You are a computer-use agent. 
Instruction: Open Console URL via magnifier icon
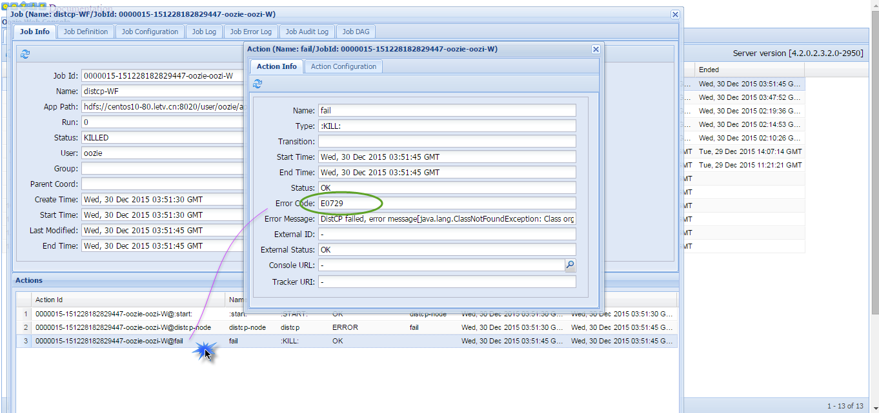coord(571,265)
